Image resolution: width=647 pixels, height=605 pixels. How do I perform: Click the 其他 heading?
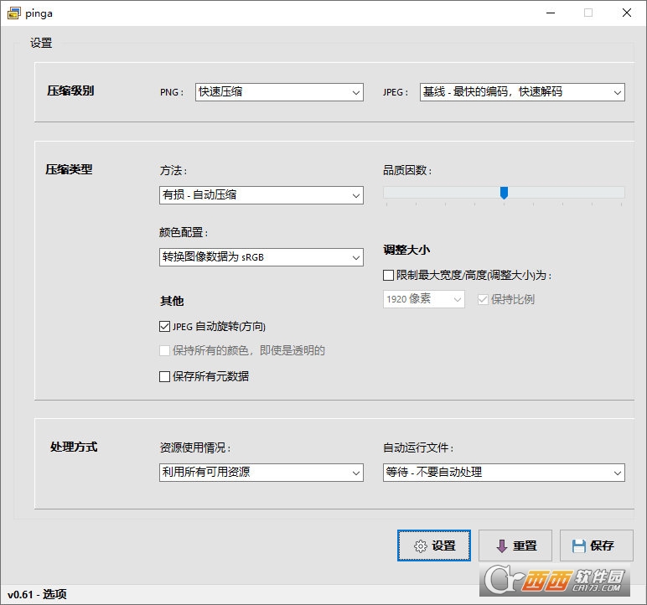pos(172,301)
